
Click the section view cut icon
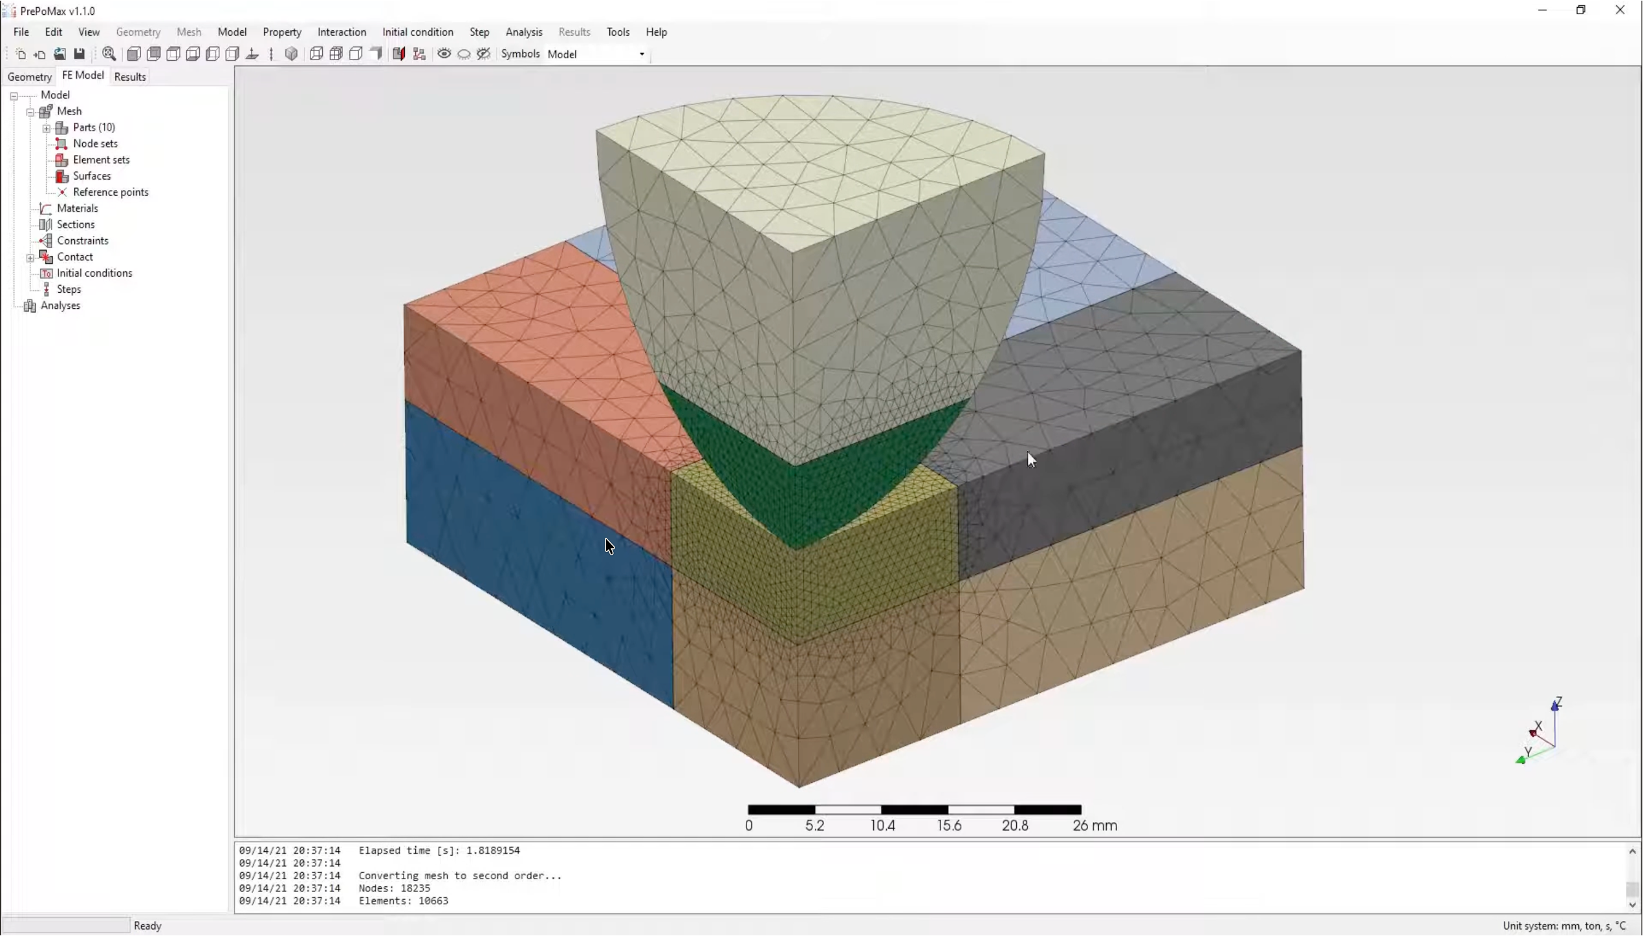pos(398,54)
